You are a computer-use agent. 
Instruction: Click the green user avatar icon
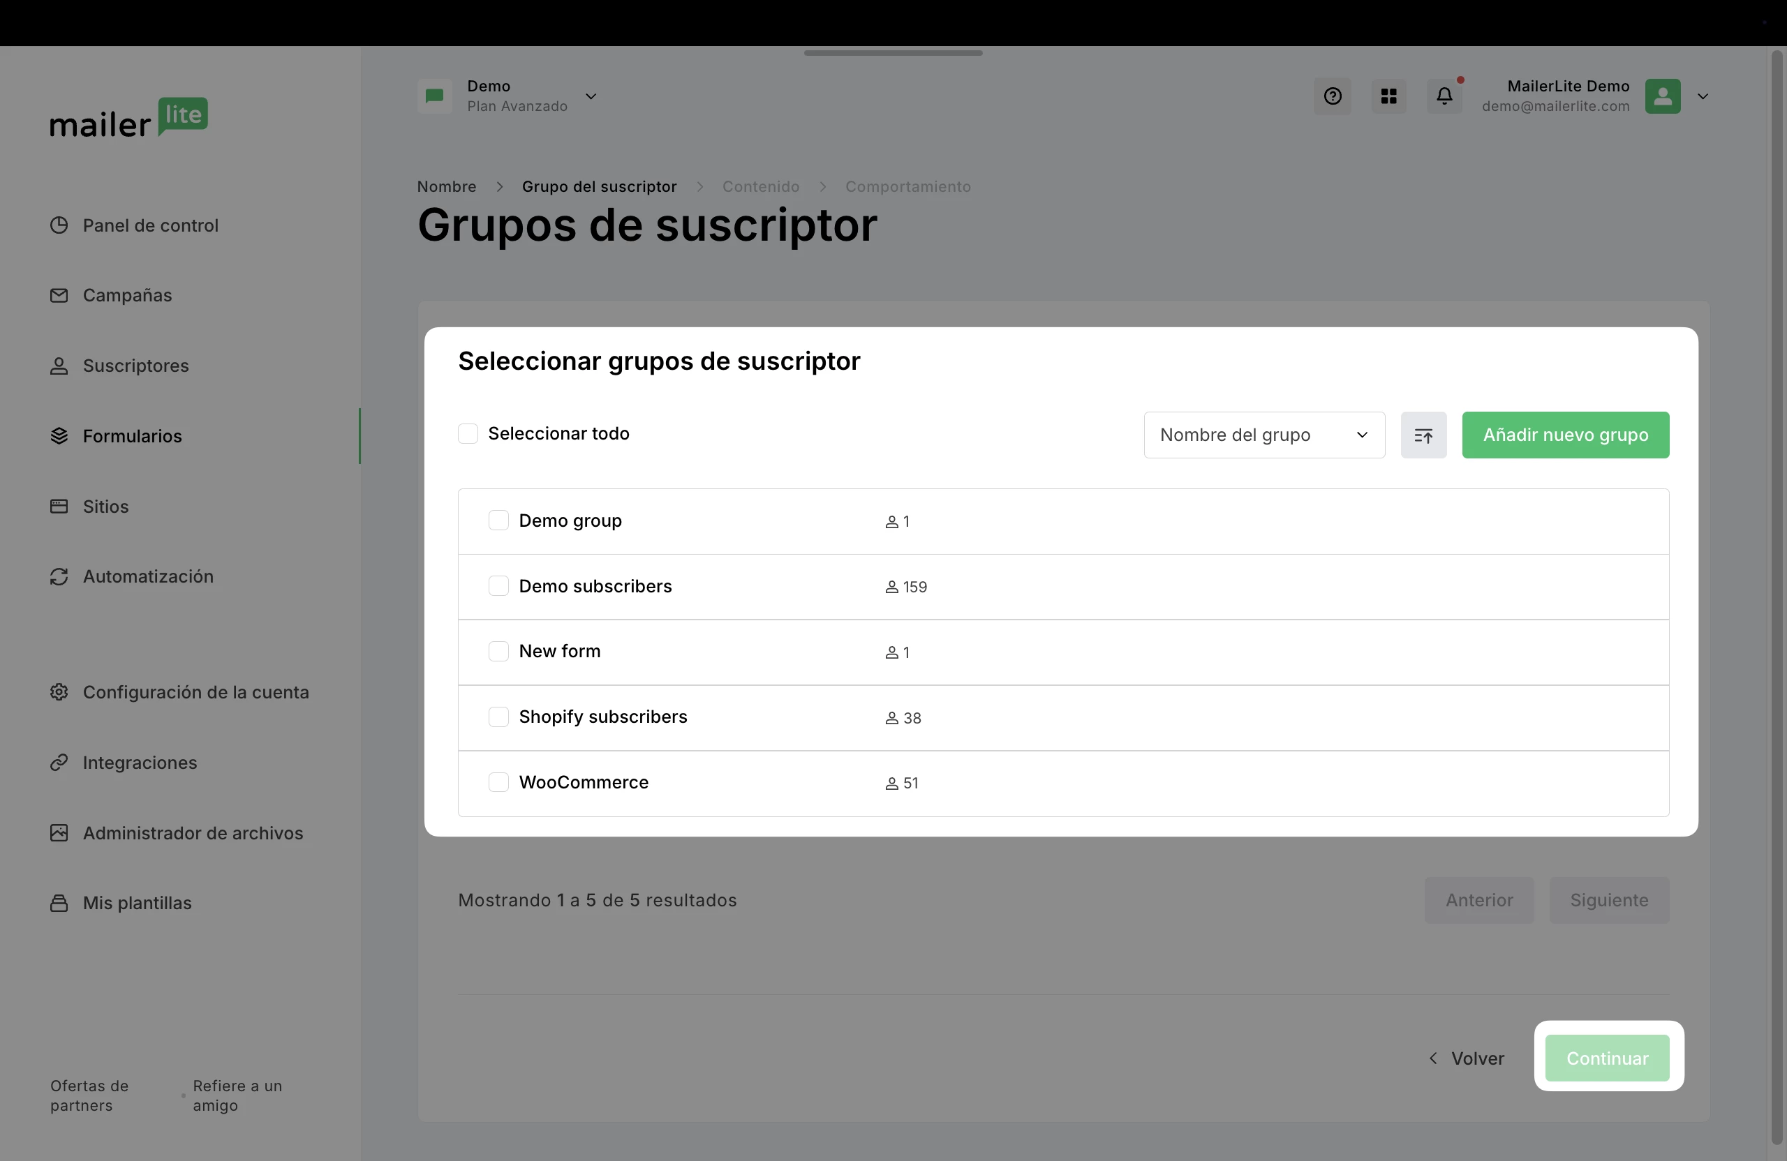point(1662,96)
